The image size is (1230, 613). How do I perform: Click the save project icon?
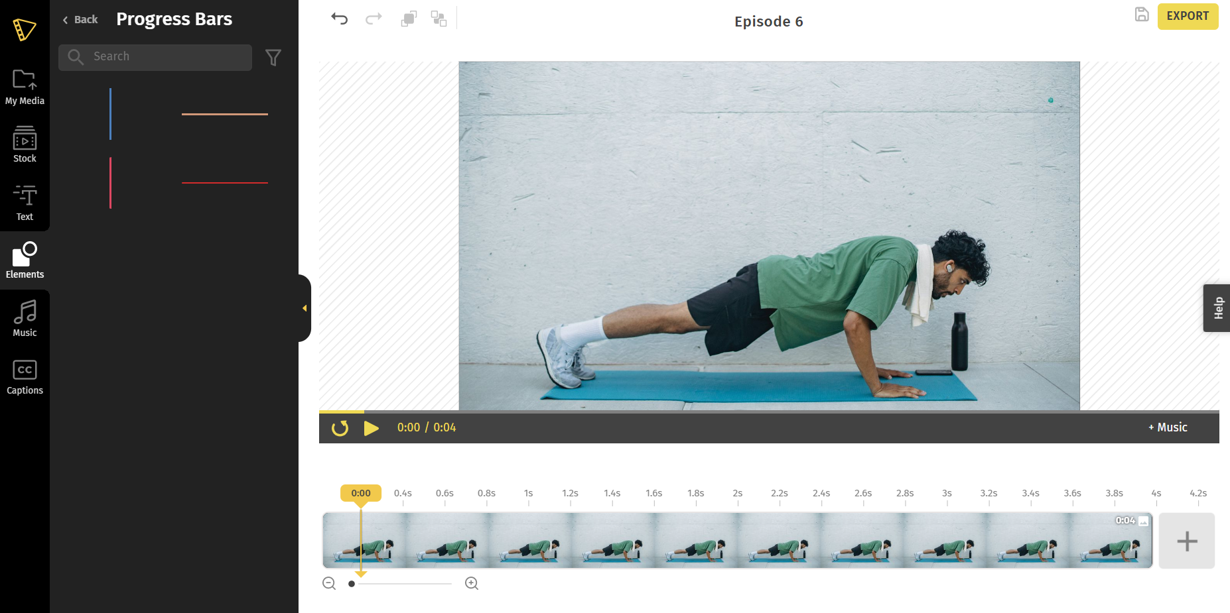click(1141, 14)
